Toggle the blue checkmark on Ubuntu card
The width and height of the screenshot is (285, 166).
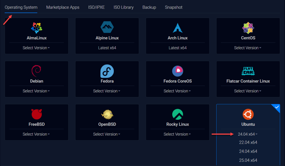[x=277, y=107]
